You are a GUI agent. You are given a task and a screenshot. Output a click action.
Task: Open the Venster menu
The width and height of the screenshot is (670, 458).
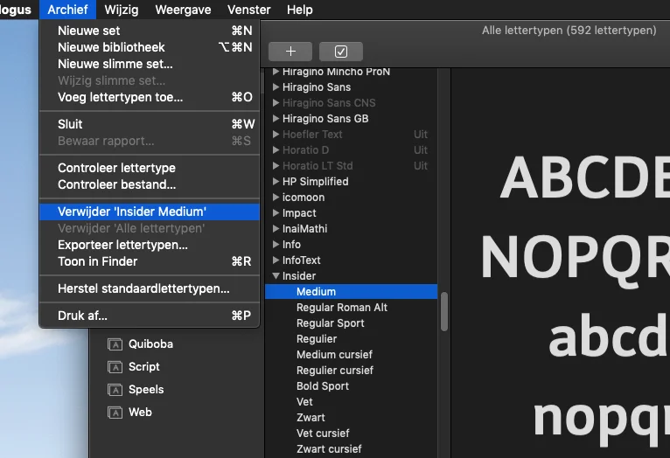click(x=248, y=10)
